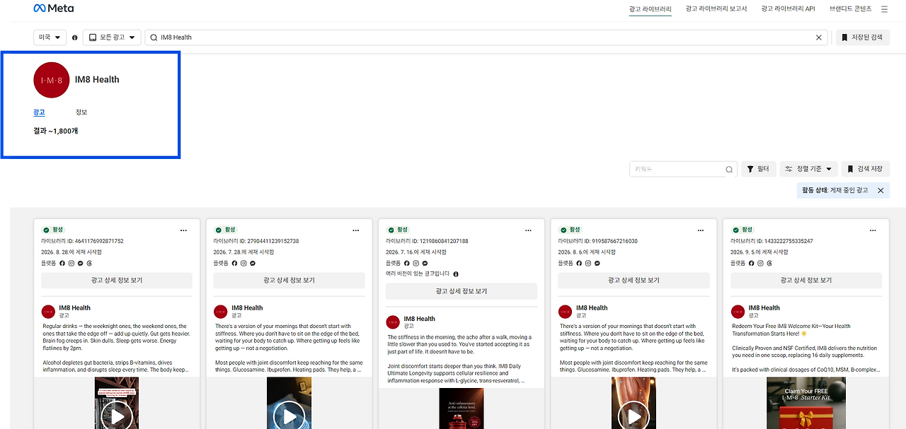906x429 pixels.
Task: Click the 필터 filter button
Action: [x=759, y=170]
